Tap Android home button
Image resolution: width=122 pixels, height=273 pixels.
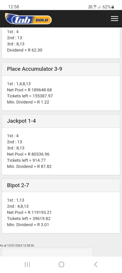[x=61, y=264]
